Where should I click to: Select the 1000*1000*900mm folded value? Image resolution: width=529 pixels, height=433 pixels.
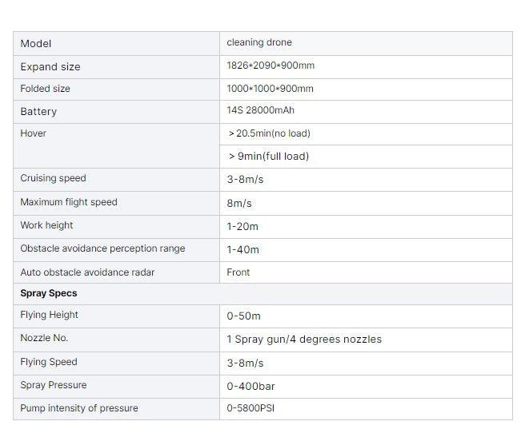(x=271, y=89)
